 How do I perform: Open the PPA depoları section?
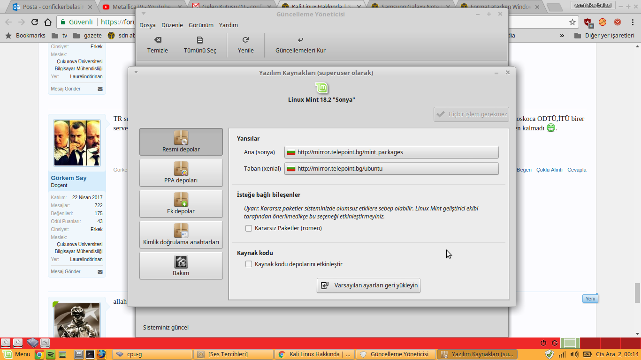click(181, 172)
